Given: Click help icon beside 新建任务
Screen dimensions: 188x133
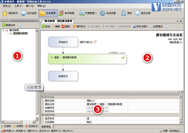Looking at the screenshot, I should [20, 25].
